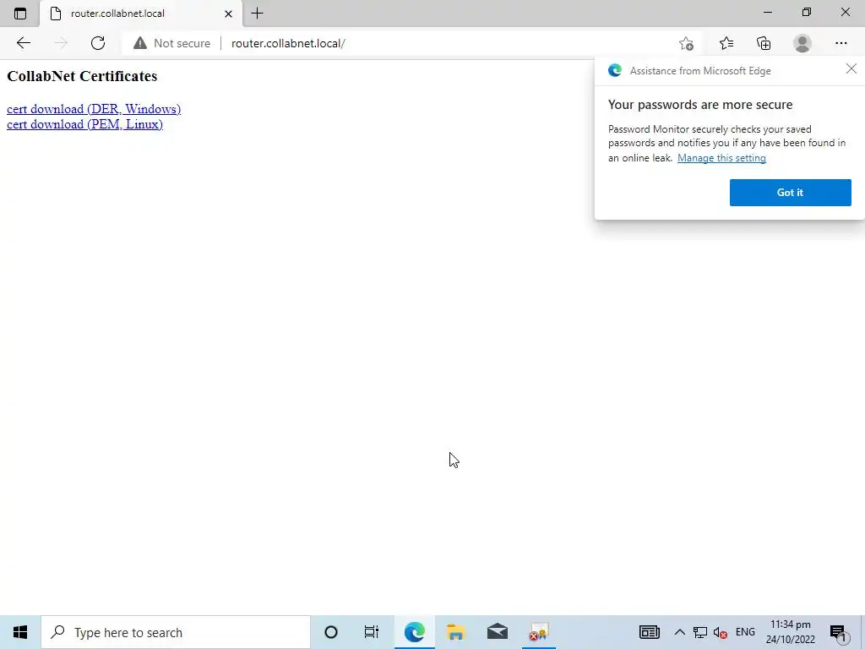
Task: Open File Explorer from the taskbar
Action: click(x=455, y=632)
